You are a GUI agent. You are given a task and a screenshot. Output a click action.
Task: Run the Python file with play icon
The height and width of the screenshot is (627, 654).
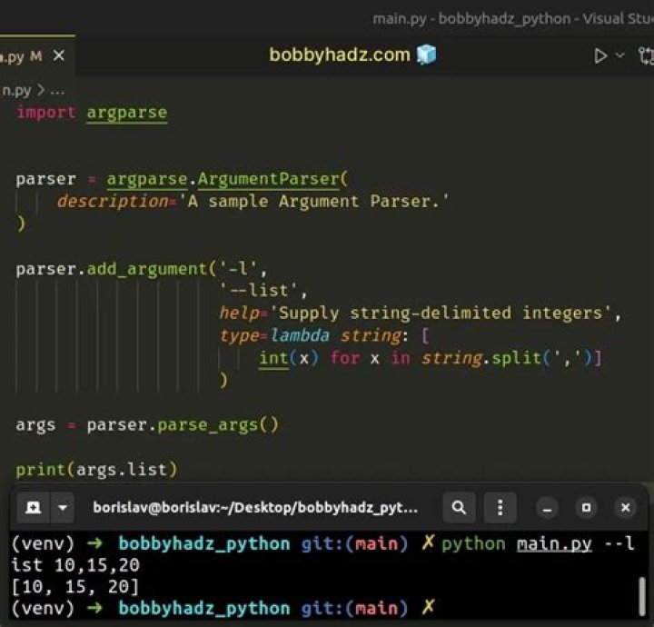coord(600,55)
